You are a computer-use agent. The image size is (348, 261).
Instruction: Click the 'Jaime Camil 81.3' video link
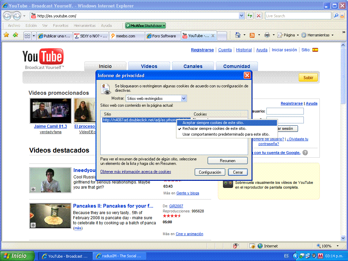coord(50,126)
